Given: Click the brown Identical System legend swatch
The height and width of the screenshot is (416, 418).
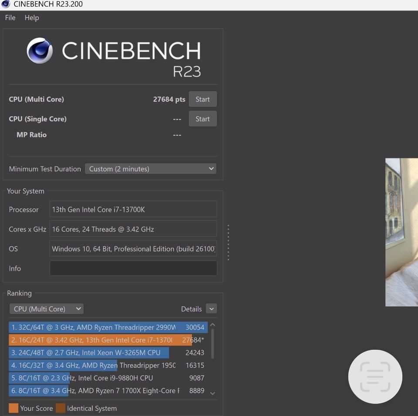Looking at the screenshot, I should (x=60, y=408).
